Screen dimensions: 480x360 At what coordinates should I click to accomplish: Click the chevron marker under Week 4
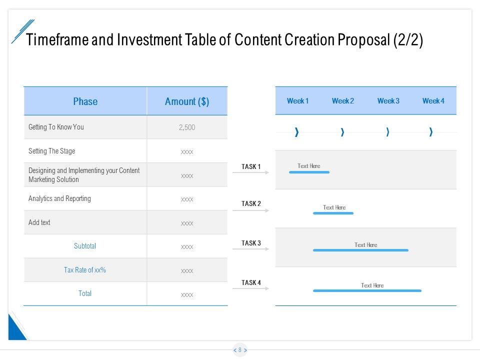pos(430,132)
